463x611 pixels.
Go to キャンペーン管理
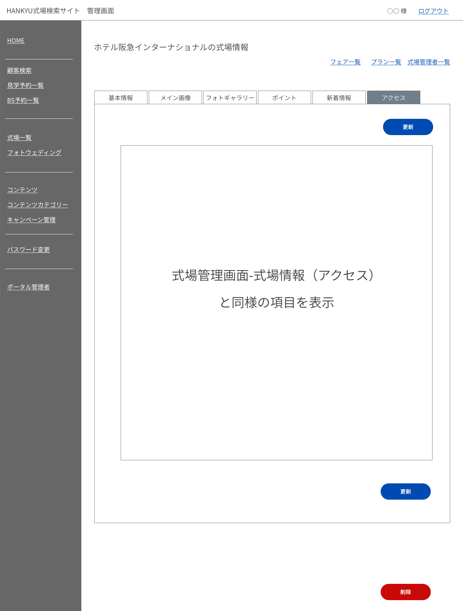(x=32, y=220)
